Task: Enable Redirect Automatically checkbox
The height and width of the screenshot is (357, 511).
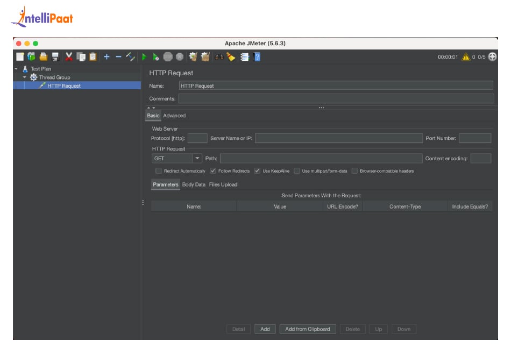Action: click(x=158, y=170)
